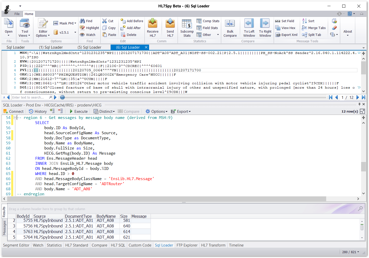369x258 pixels.
Task: Maximize SQL Loader panel via expand icon
Action: (x=362, y=111)
